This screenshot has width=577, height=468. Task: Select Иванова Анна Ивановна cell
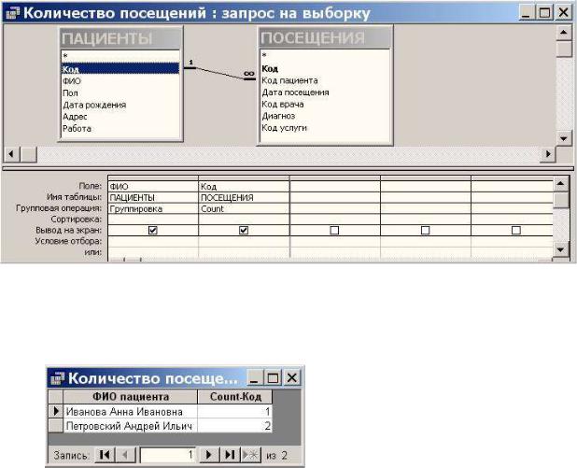[x=131, y=411]
